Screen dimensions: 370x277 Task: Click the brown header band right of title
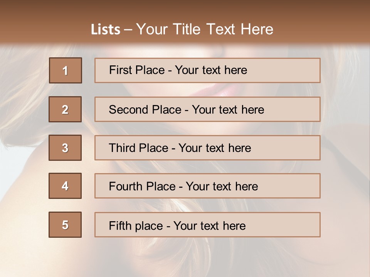[324, 27]
